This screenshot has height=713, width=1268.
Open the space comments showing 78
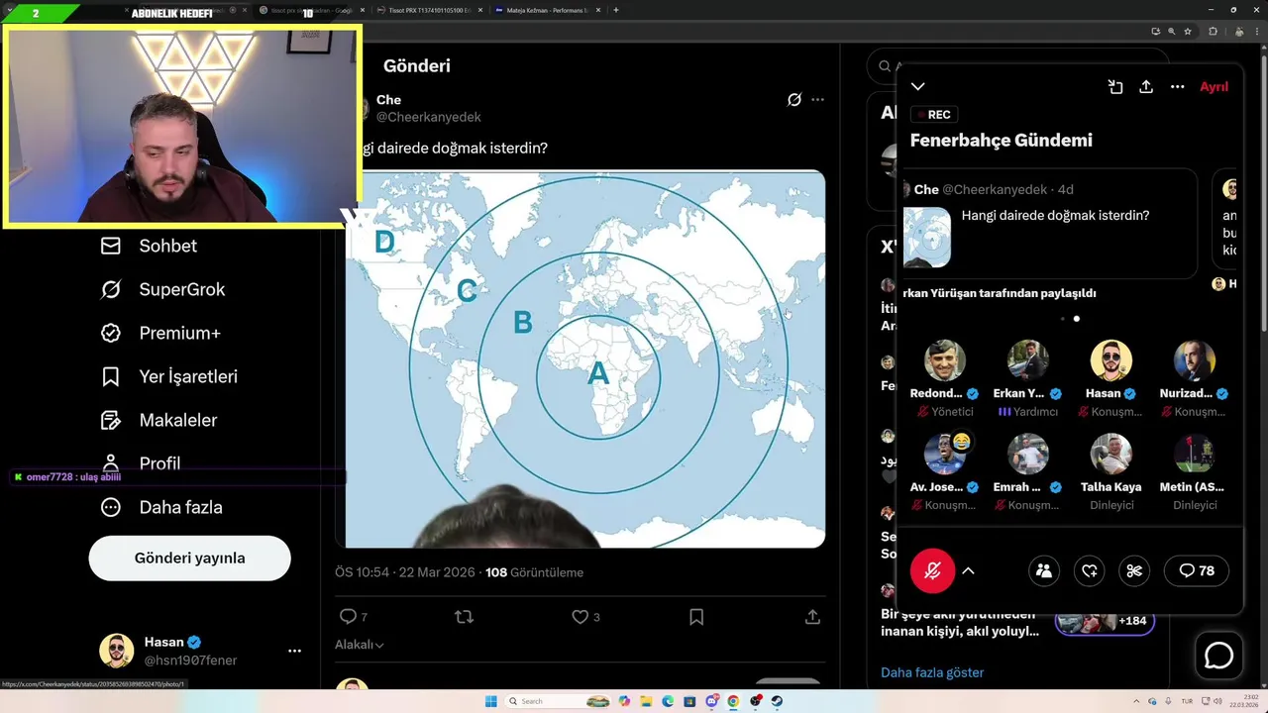coord(1197,570)
